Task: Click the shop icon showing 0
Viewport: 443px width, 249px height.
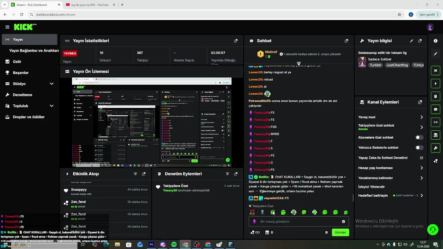Action: click(269, 232)
